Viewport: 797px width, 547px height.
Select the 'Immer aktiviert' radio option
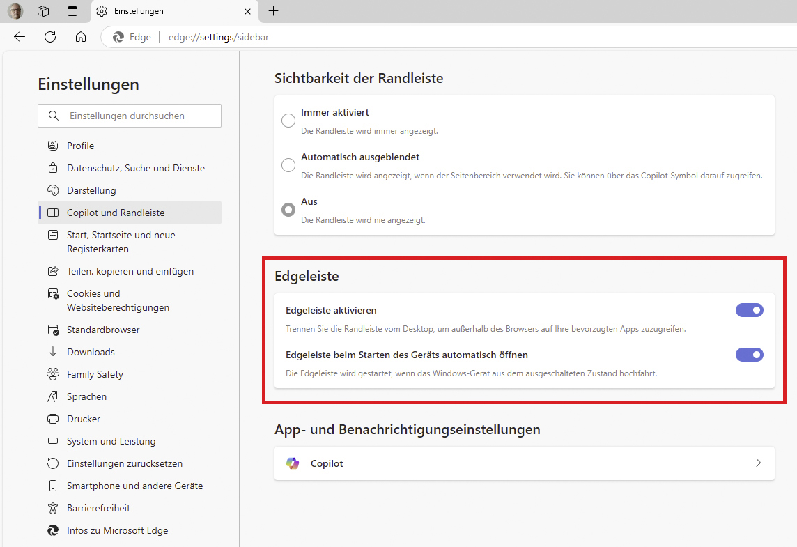pos(288,121)
